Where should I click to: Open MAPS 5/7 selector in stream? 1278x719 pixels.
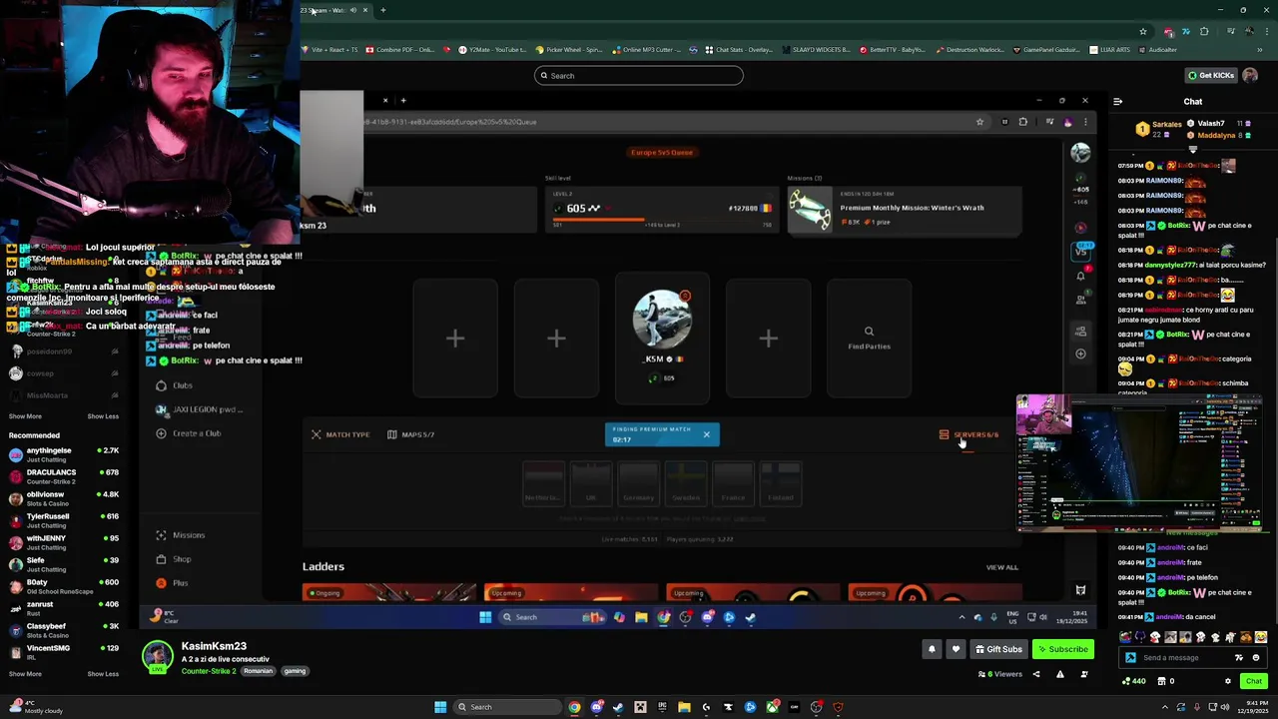pos(410,434)
